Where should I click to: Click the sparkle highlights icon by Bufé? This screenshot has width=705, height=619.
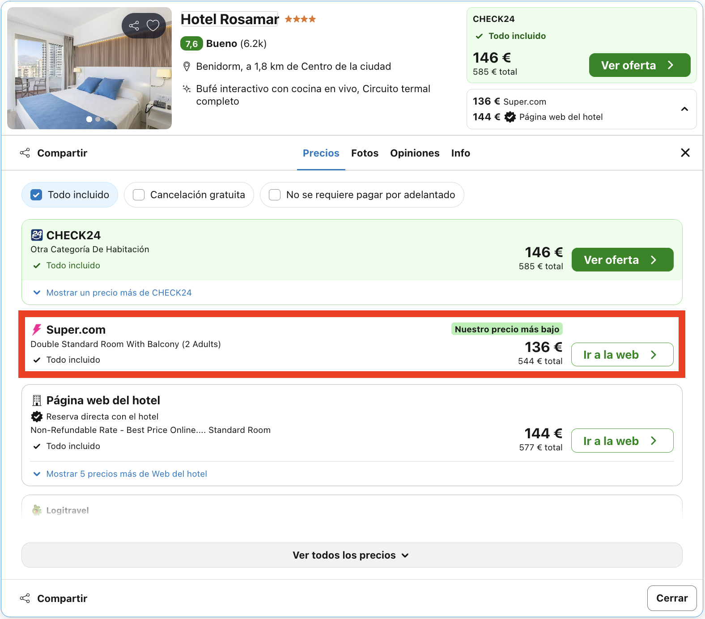point(187,89)
